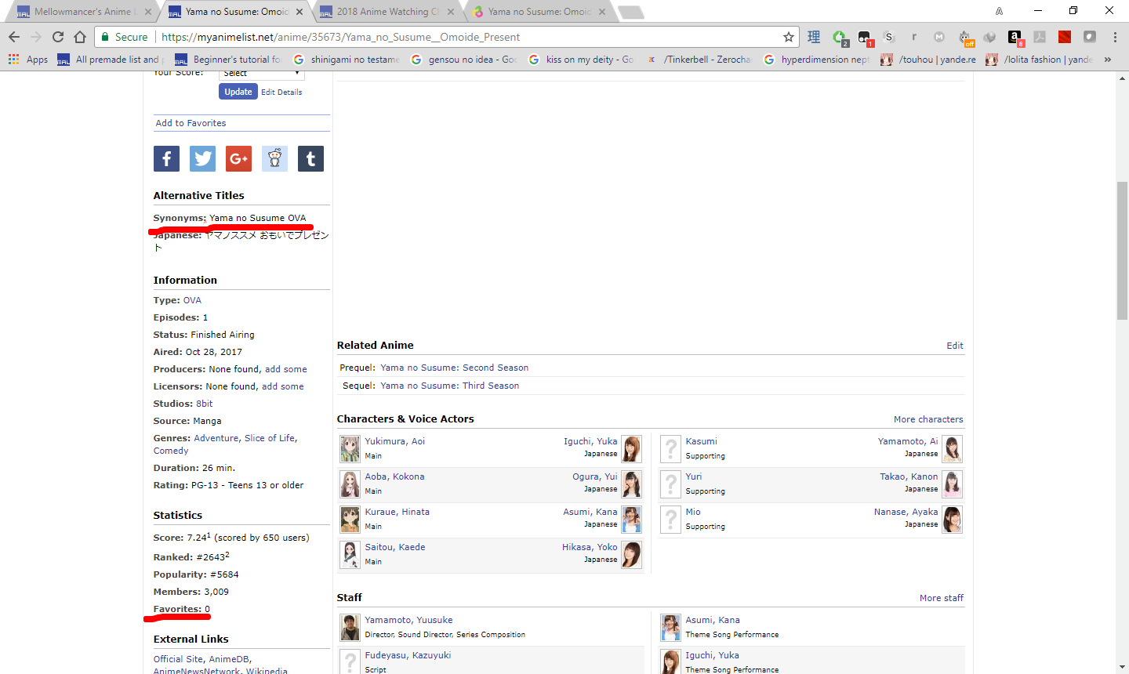Close the Mellowmancer's Anime List tab

[148, 12]
